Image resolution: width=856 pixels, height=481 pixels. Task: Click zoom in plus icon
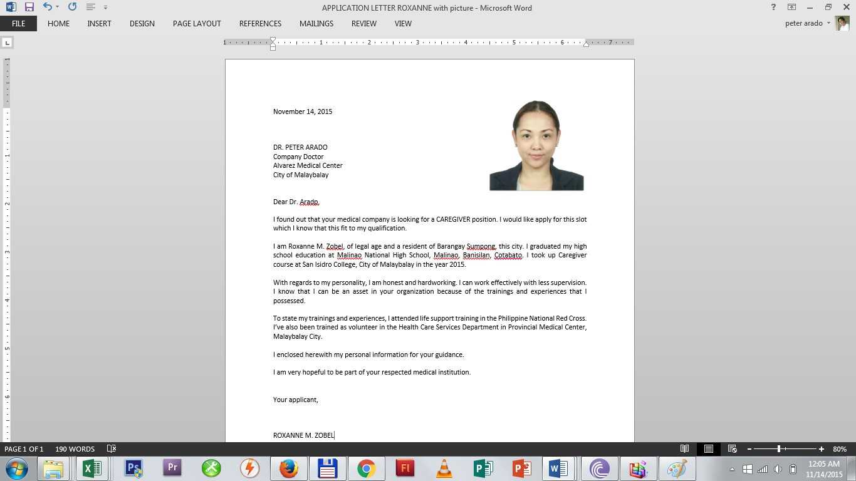tap(822, 449)
